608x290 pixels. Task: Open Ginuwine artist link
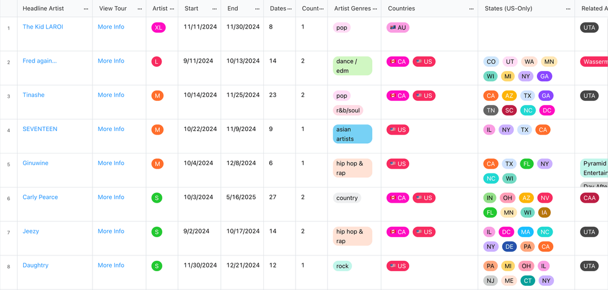pyautogui.click(x=35, y=163)
